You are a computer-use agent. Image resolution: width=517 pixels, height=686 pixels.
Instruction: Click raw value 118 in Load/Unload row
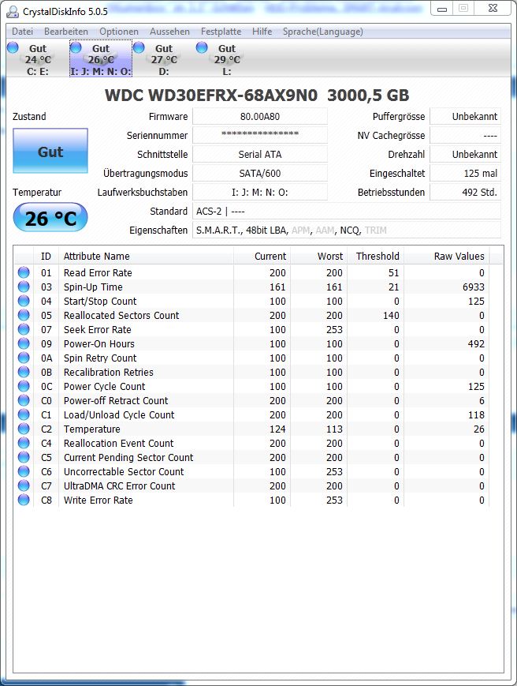click(476, 414)
